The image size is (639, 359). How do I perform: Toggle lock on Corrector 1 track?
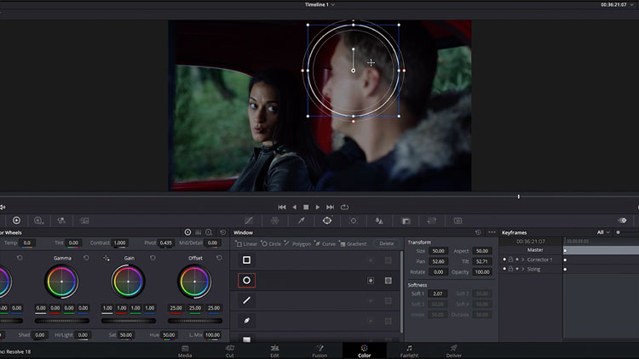510,259
